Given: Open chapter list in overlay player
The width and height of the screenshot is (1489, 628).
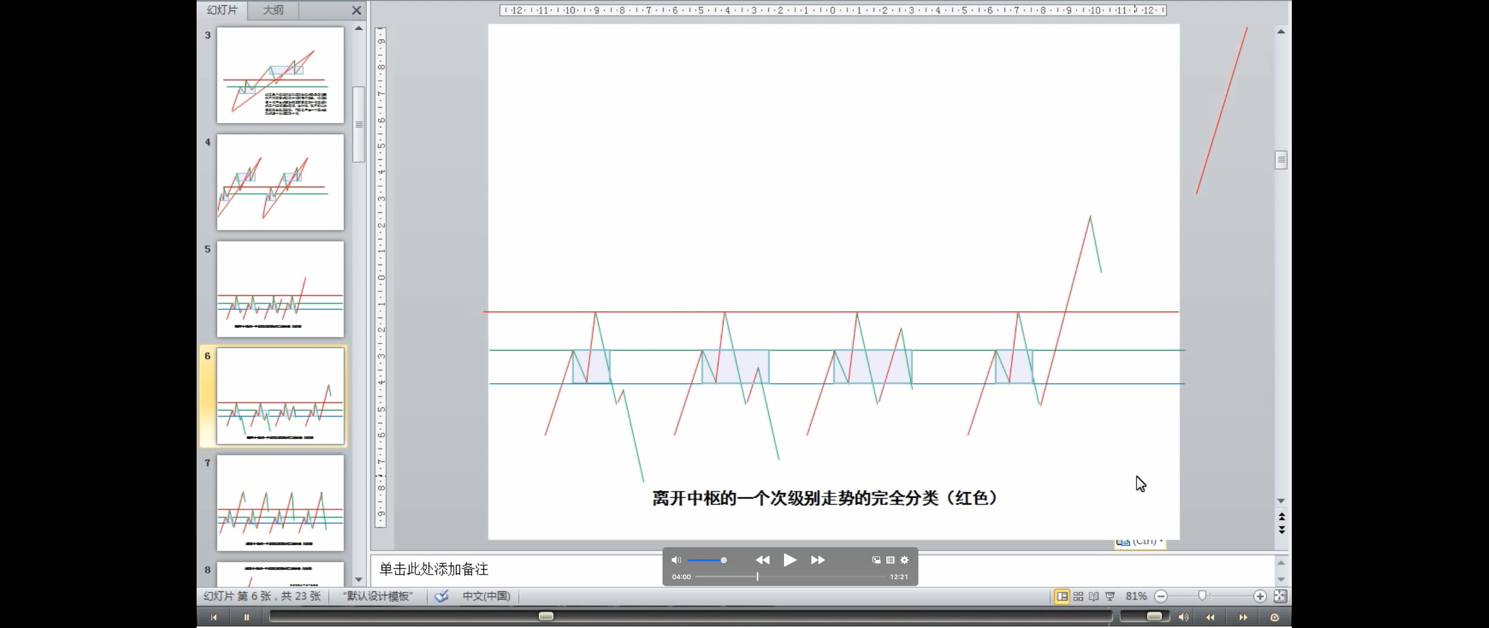Looking at the screenshot, I should pyautogui.click(x=890, y=560).
